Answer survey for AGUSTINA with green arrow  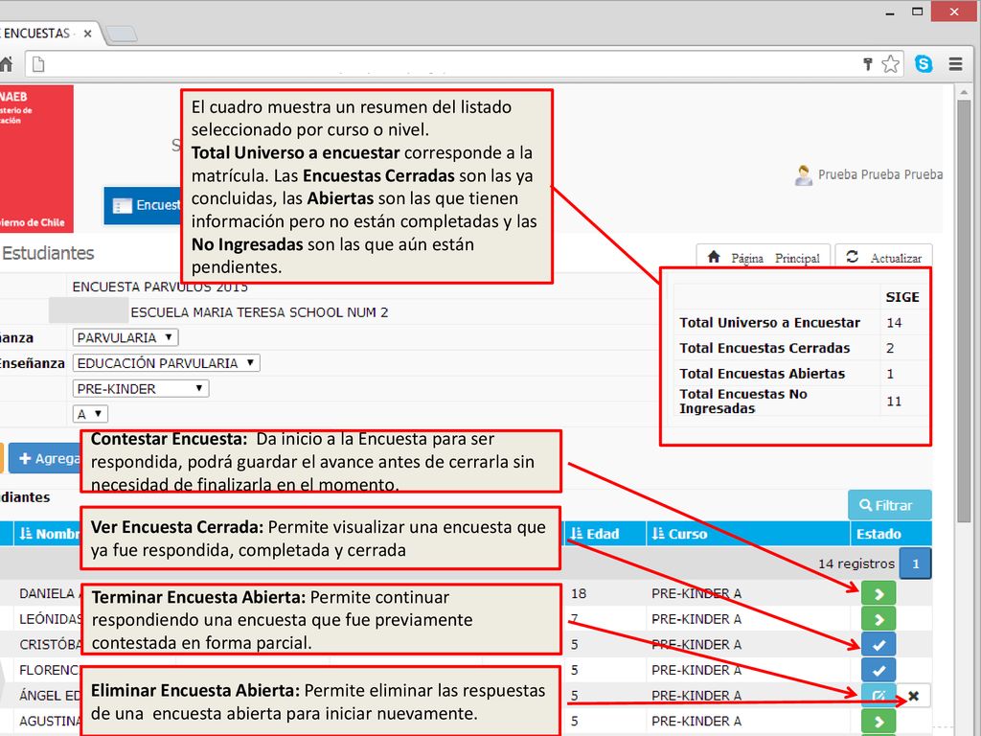878,721
